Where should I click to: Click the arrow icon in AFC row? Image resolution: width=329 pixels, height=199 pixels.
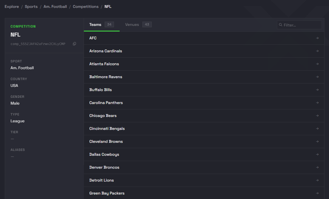pyautogui.click(x=317, y=38)
